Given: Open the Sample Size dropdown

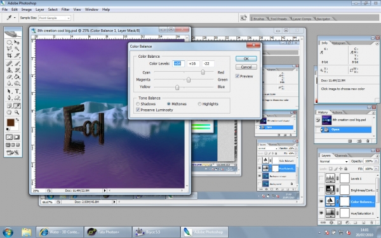Looking at the screenshot, I should 55,18.
